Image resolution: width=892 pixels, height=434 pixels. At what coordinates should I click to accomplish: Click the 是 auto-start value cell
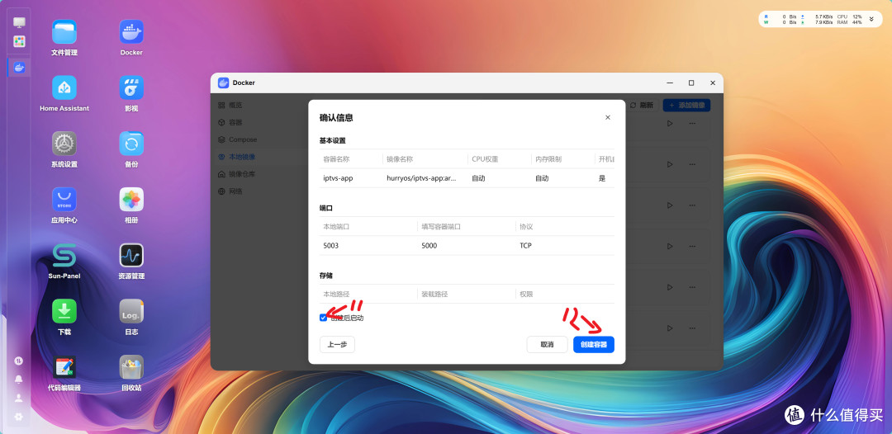[602, 178]
